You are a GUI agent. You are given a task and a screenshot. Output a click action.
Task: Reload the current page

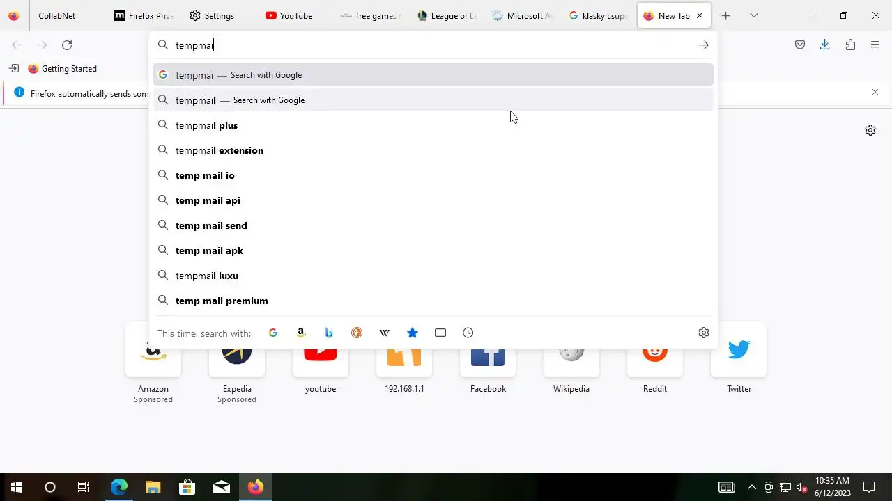67,45
